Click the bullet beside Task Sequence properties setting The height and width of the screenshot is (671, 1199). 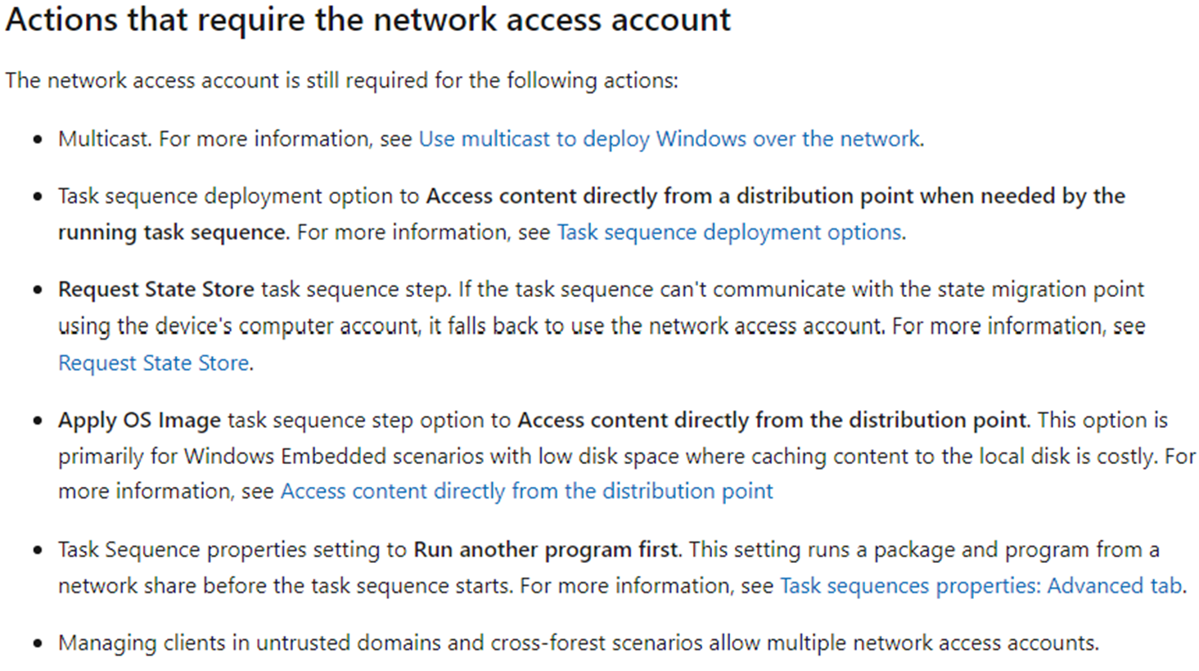pyautogui.click(x=38, y=551)
